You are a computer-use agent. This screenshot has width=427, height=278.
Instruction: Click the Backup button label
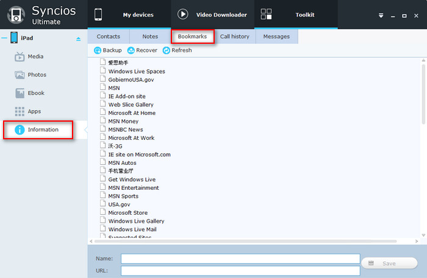point(112,50)
